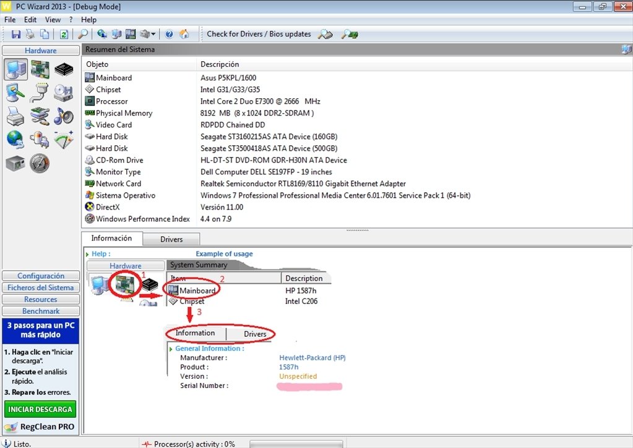The height and width of the screenshot is (448, 633).
Task: Select the Network globe sidebar icon
Action: point(15,140)
